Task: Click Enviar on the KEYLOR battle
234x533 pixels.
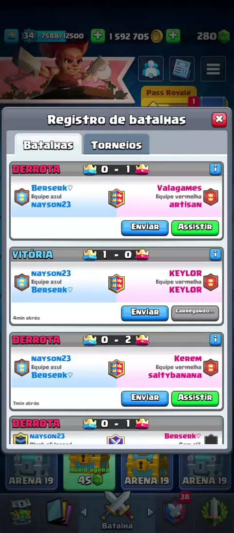Action: [x=145, y=313]
